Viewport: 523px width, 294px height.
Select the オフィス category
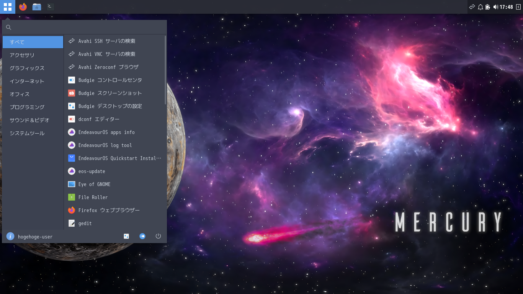[x=33, y=94]
